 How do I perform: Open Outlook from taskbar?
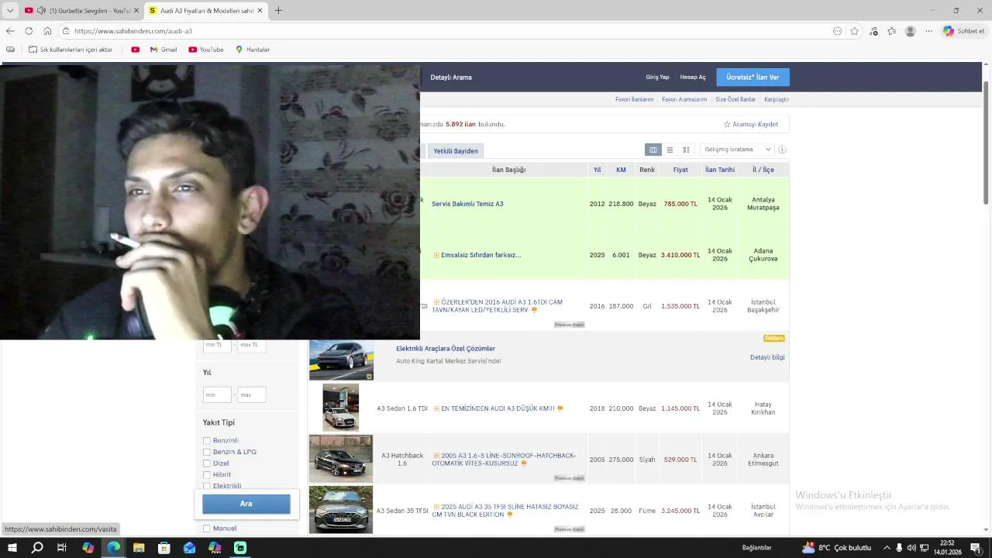coord(190,548)
